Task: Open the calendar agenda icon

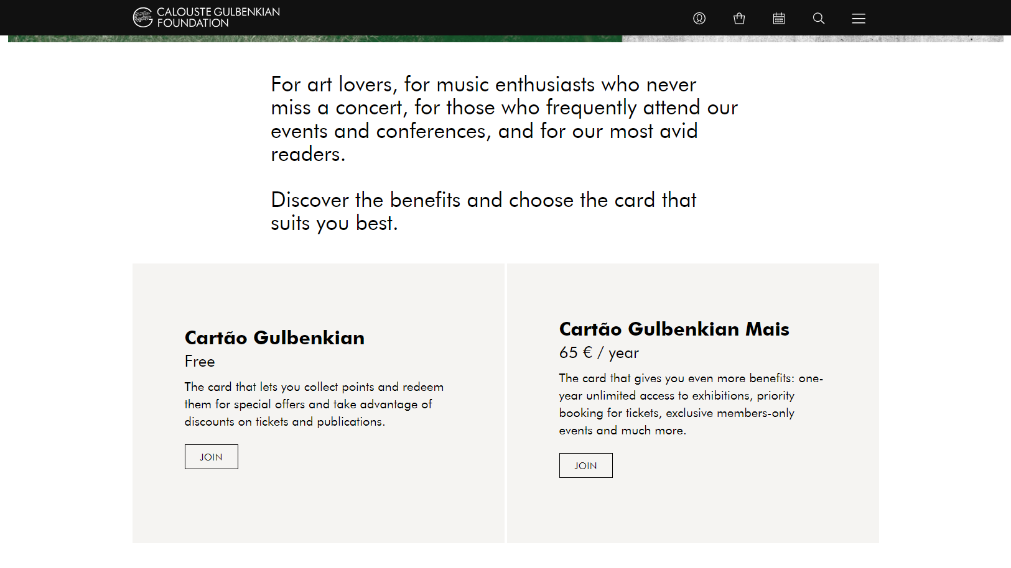Action: coord(779,18)
